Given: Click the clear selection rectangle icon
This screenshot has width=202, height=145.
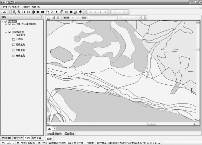Looking at the screenshot, I should (x=66, y=12).
